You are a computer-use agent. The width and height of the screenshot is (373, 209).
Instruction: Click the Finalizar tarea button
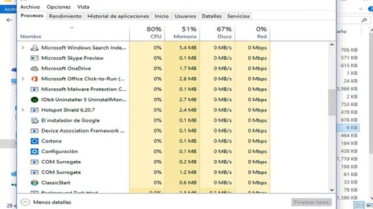click(x=311, y=203)
